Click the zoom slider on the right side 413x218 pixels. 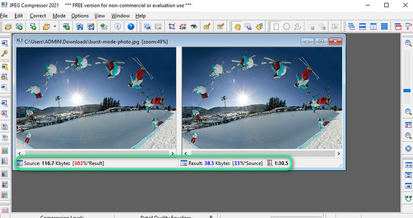coord(408,91)
